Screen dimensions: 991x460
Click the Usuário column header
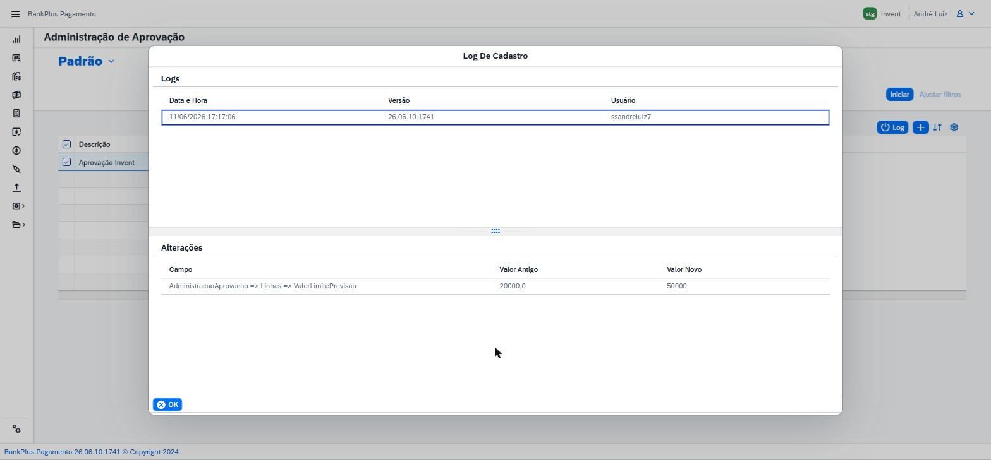coord(623,100)
